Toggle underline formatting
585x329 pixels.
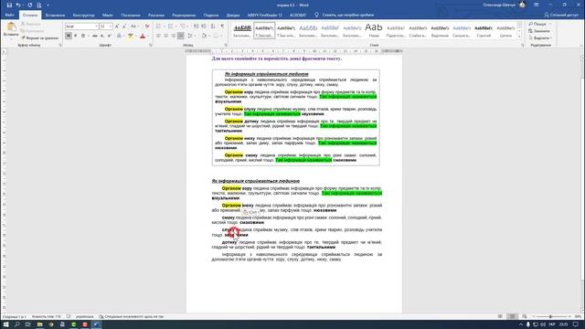tap(83, 36)
